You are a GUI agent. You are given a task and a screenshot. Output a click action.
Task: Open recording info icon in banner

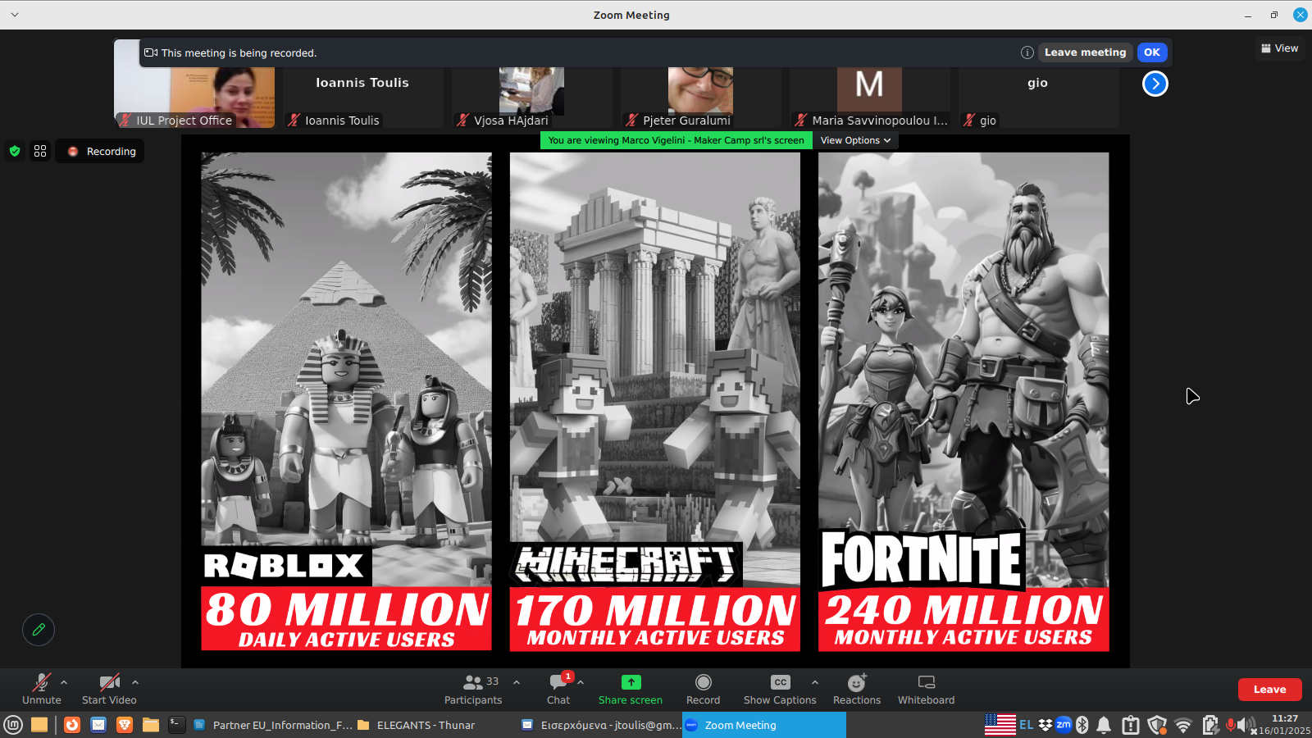point(1027,52)
